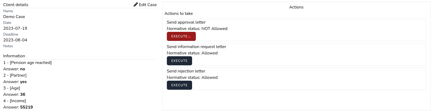The height and width of the screenshot is (112, 433).
Task: Click the Notes field label
Action: (8, 46)
